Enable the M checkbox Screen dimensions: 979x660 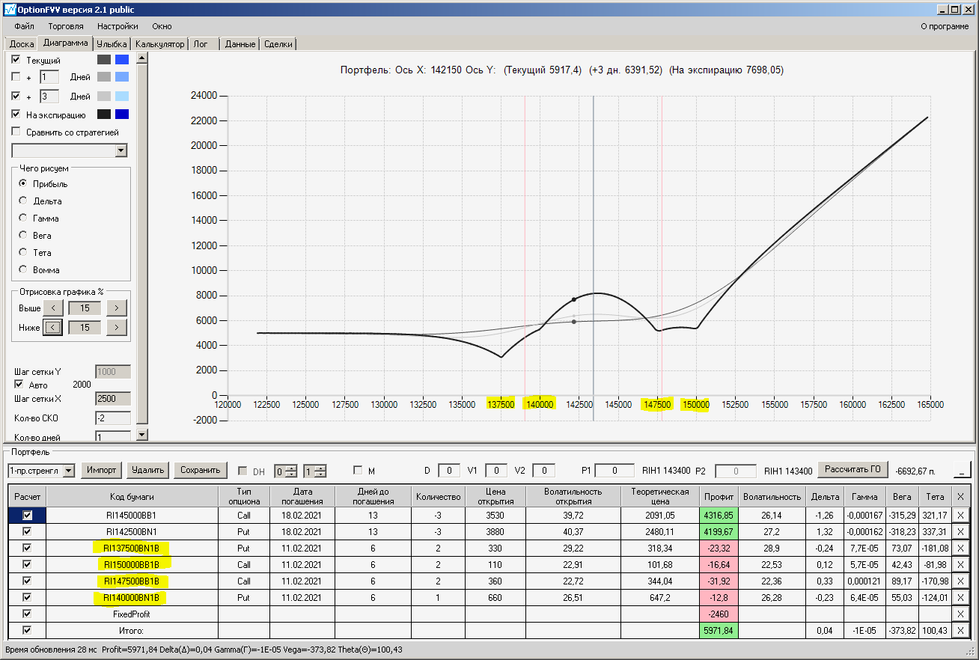point(358,471)
